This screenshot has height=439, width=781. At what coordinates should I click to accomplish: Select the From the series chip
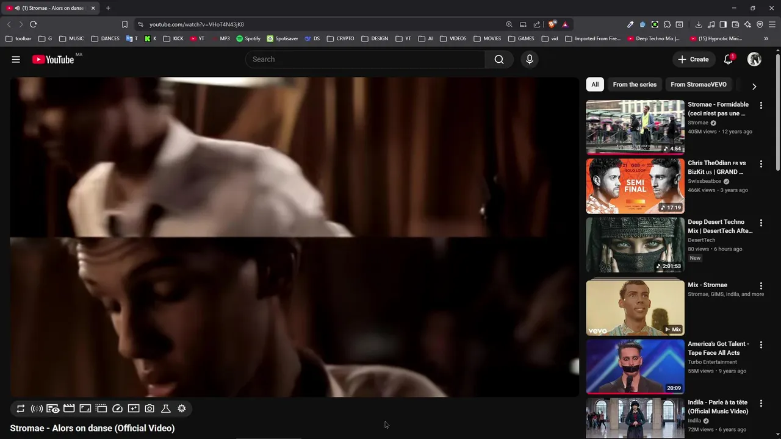tap(635, 85)
